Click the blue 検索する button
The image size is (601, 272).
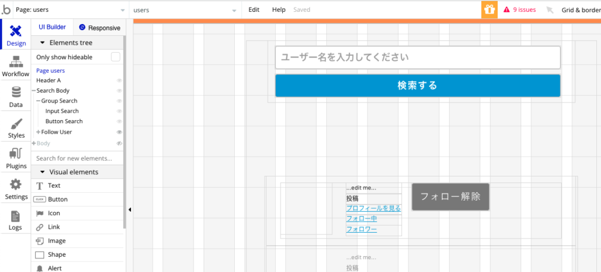coord(417,86)
